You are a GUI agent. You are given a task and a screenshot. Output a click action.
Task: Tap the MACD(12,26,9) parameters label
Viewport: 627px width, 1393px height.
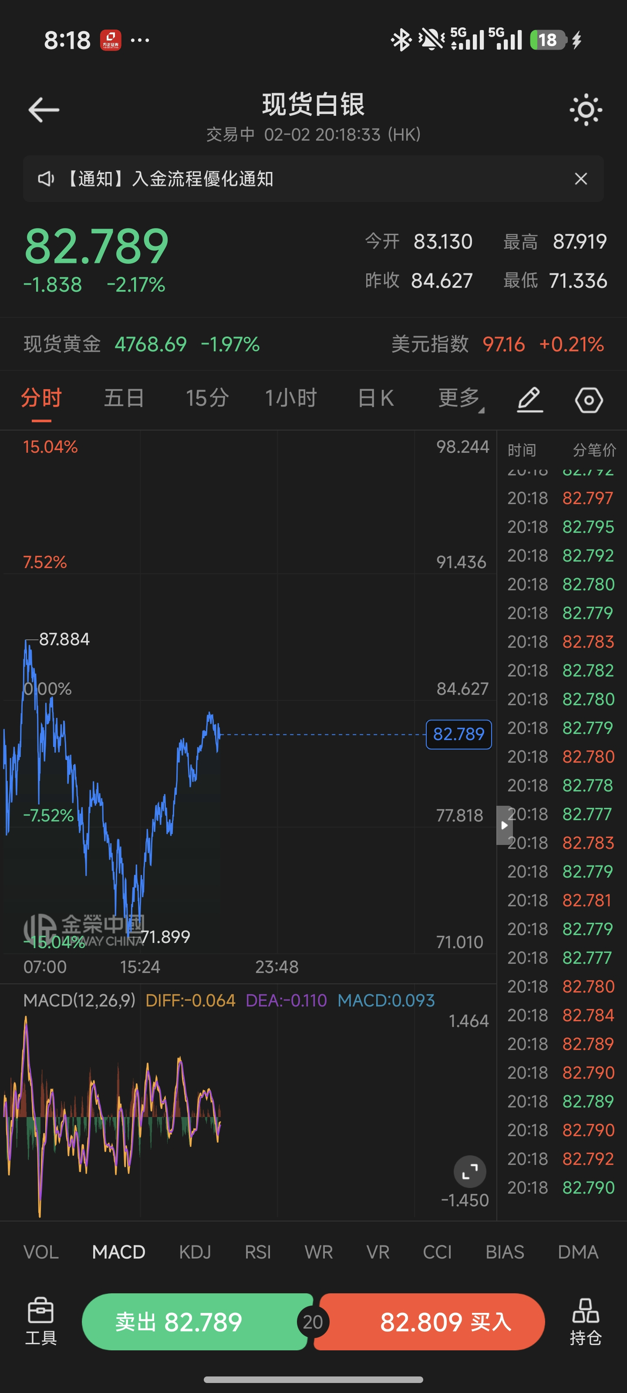pos(79,1000)
